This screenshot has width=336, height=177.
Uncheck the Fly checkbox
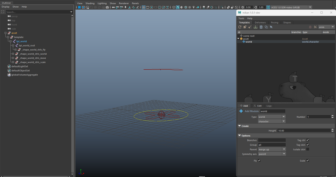pyautogui.click(x=259, y=161)
